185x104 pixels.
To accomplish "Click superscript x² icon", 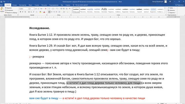I will [x=34, y=12].
